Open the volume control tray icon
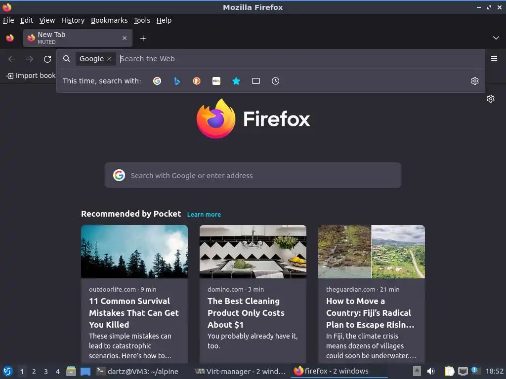The width and height of the screenshot is (506, 379). [431, 371]
